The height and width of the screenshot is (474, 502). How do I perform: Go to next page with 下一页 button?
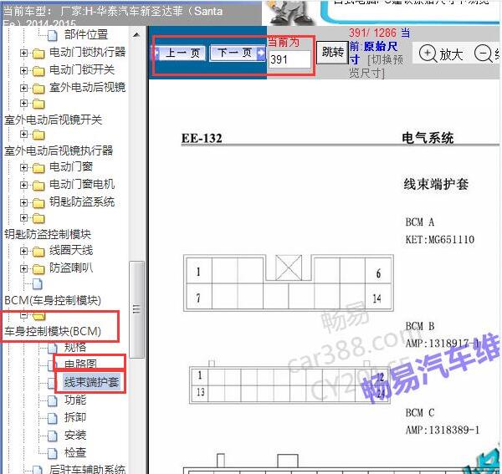point(238,53)
